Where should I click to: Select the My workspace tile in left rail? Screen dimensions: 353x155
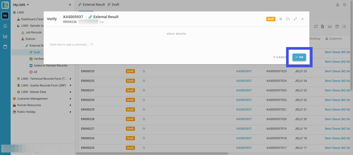[5, 15]
